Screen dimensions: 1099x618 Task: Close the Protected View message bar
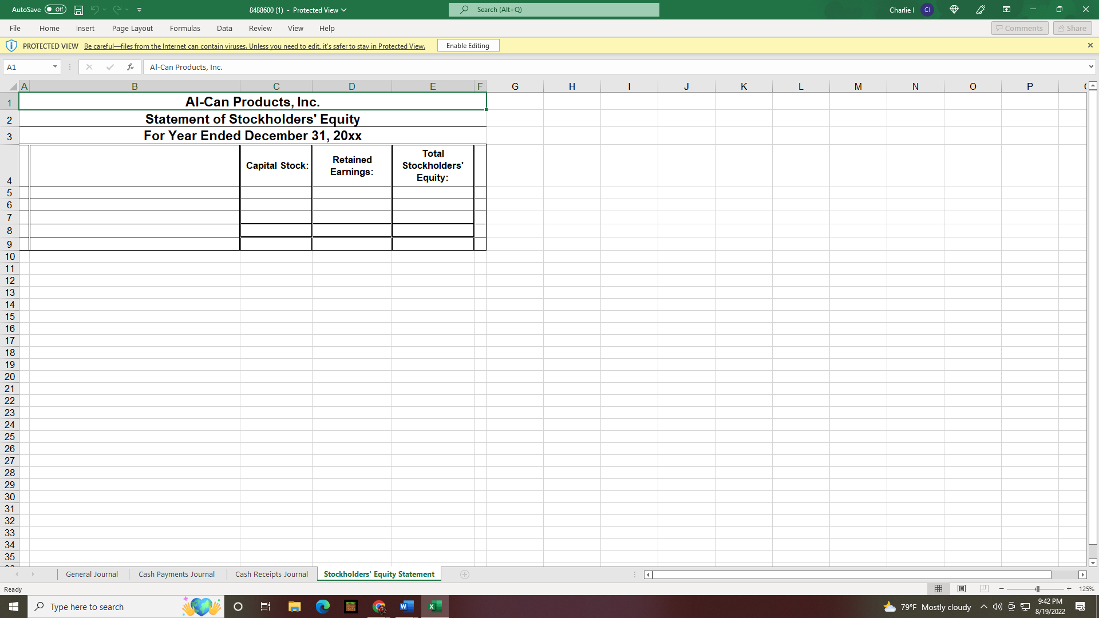click(x=1090, y=46)
